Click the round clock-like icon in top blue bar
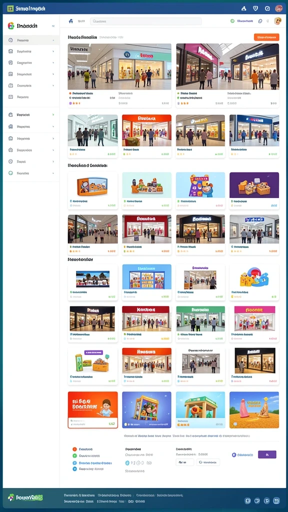288x512 pixels. click(x=267, y=8)
